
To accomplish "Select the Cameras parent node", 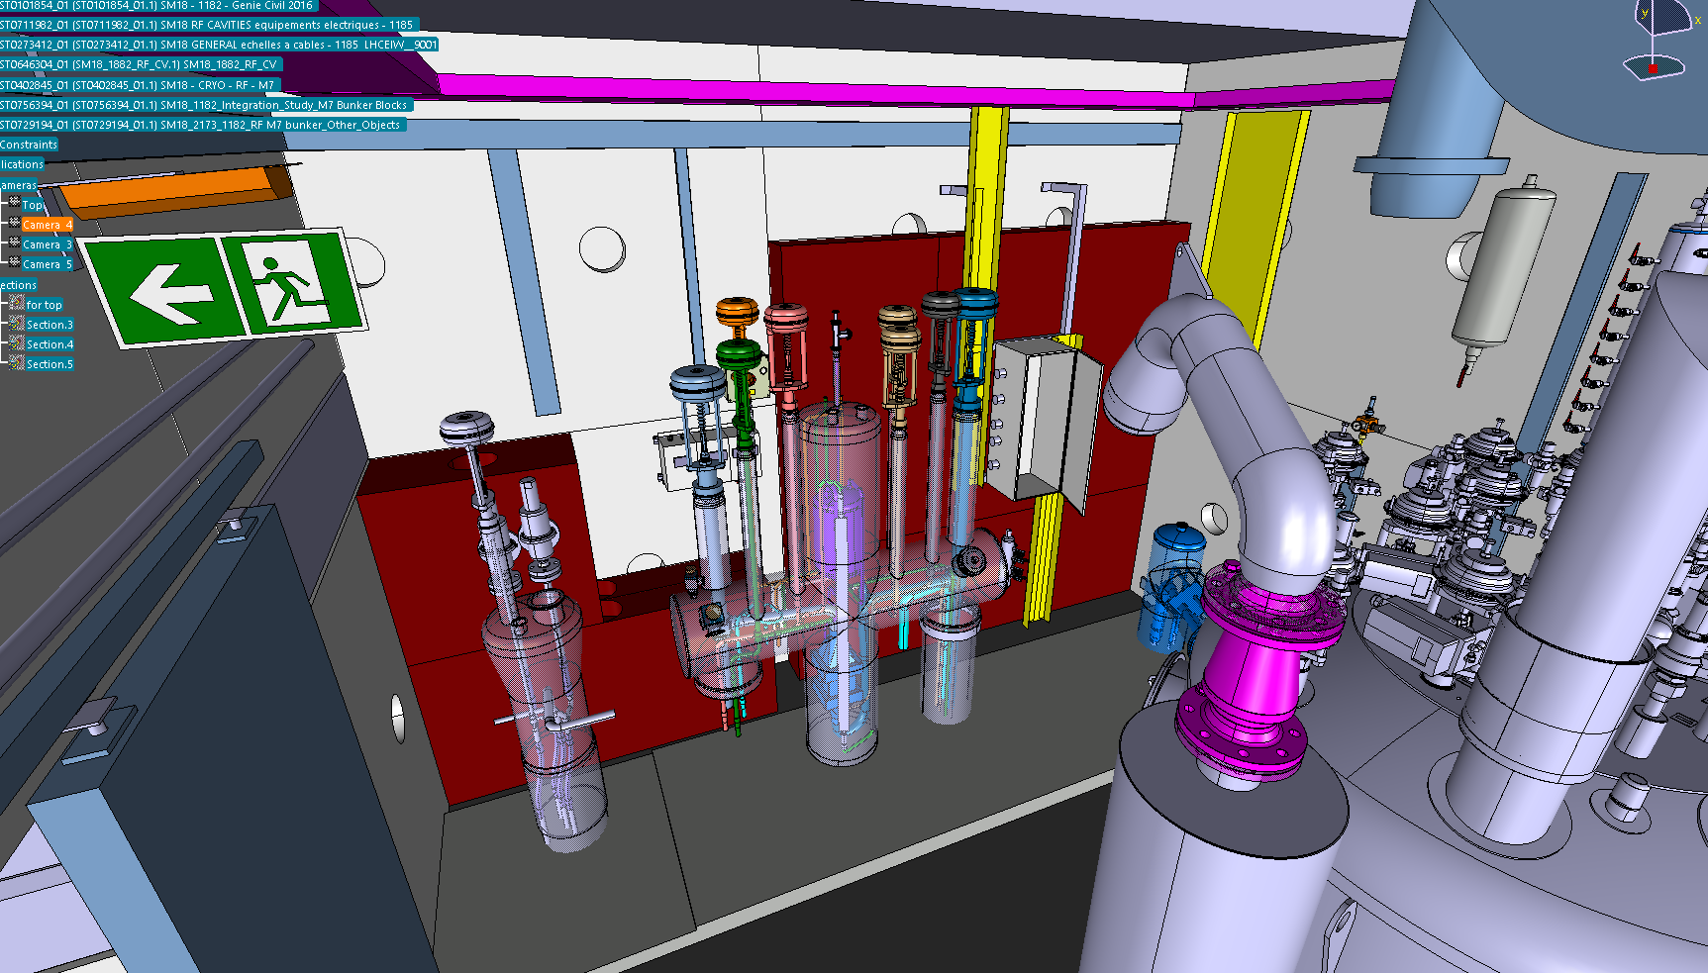I will coord(19,185).
